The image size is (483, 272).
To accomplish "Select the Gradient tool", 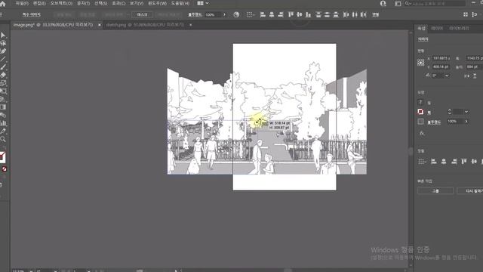I will click(x=3, y=107).
